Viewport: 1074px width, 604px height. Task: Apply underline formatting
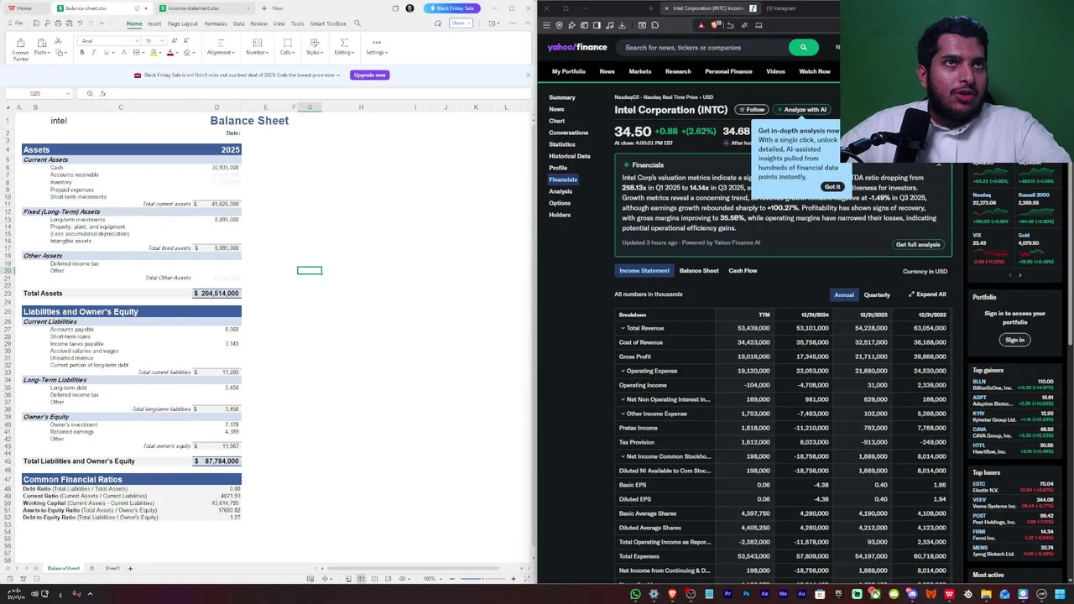(x=106, y=53)
